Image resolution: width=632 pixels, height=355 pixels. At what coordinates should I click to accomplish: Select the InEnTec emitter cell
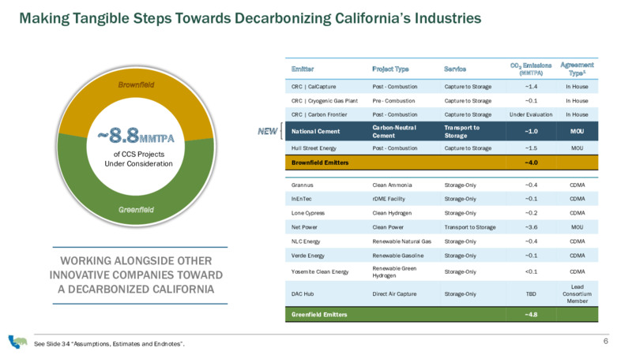(x=301, y=199)
